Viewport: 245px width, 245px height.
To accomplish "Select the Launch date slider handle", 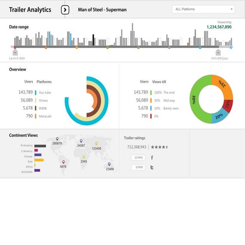I will pos(15,52).
